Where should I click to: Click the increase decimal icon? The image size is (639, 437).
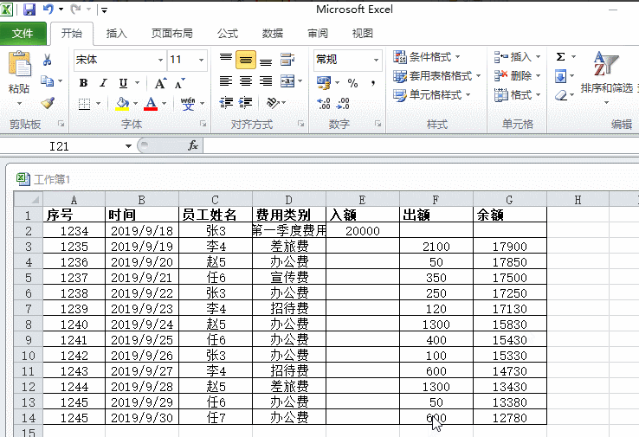pyautogui.click(x=324, y=104)
